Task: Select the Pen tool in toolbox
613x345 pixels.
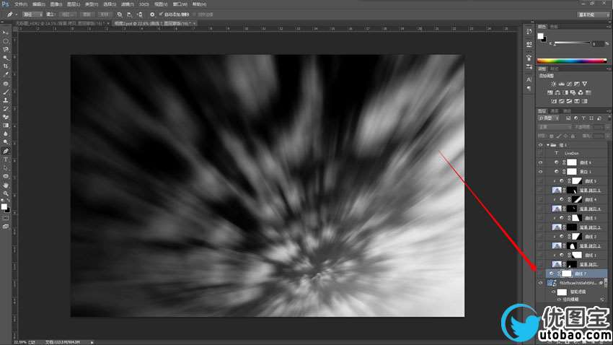Action: [x=6, y=151]
